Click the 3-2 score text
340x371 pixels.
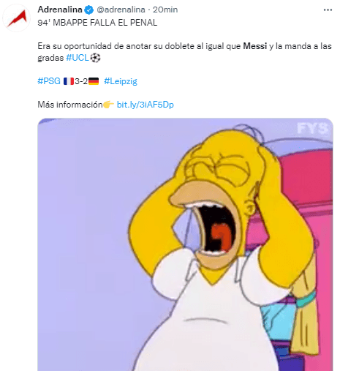81,81
